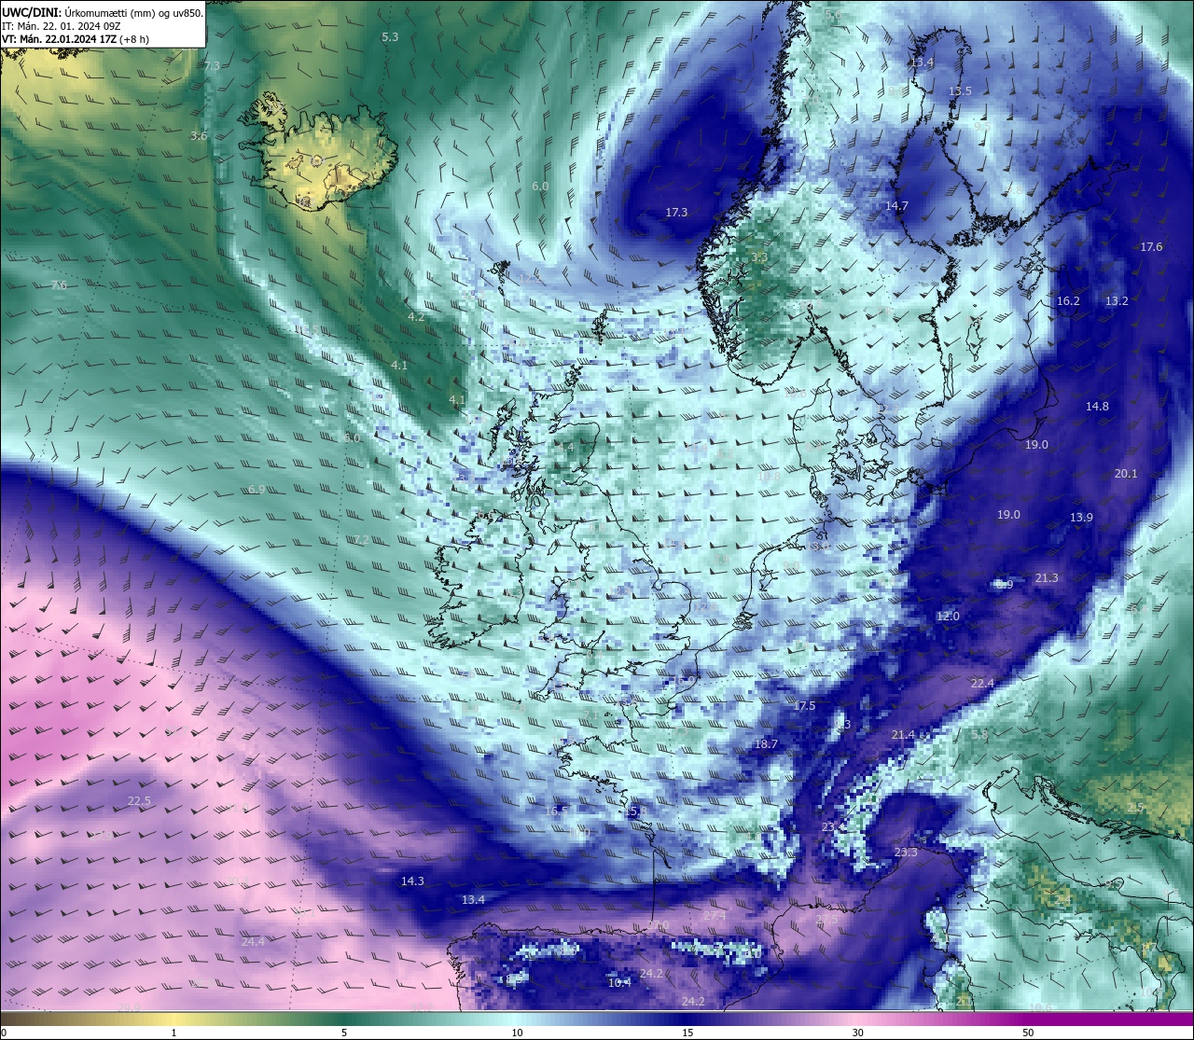Image resolution: width=1194 pixels, height=1040 pixels.
Task: Click the 6.0 value east of Iceland
Action: [540, 187]
